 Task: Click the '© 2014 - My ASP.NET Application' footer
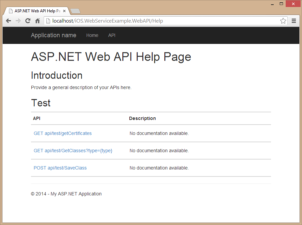pos(66,194)
